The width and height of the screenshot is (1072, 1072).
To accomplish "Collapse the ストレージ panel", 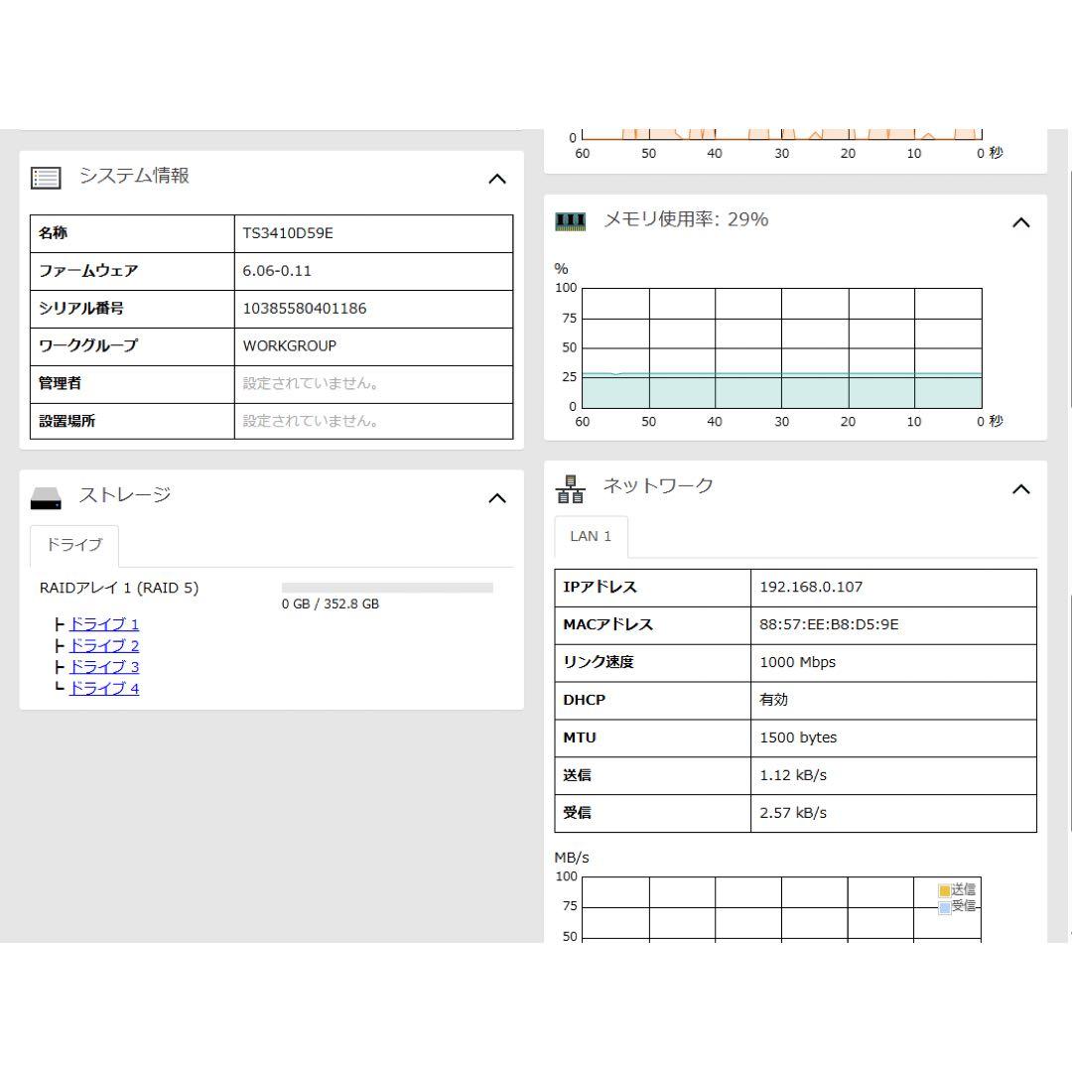I will [x=497, y=498].
